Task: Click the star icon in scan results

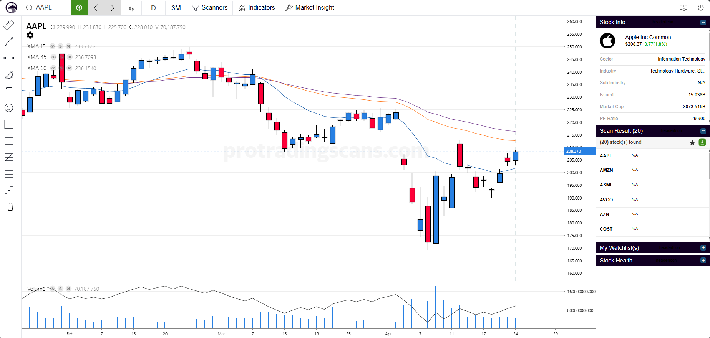Action: [692, 142]
